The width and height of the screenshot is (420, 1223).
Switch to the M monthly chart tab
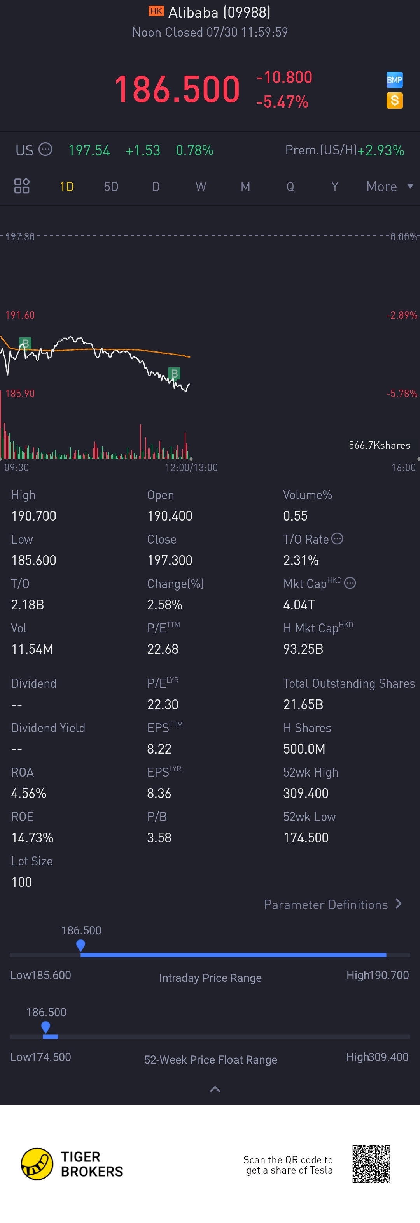click(245, 187)
